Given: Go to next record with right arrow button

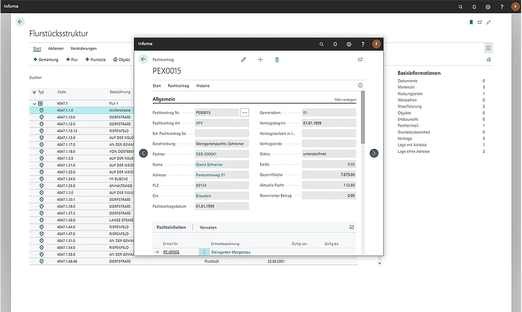Looking at the screenshot, I should (374, 153).
